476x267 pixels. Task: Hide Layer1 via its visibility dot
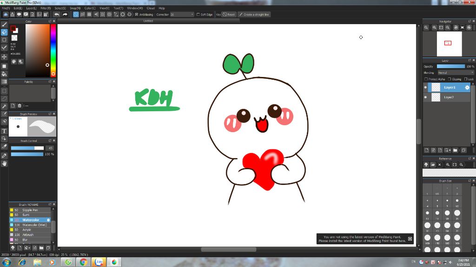coord(425,88)
